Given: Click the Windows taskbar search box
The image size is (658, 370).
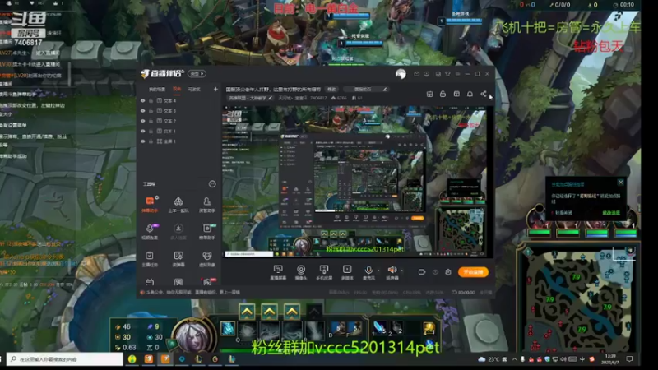Looking at the screenshot, I should pos(65,359).
